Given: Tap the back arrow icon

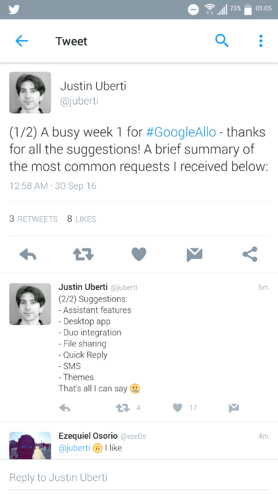Looking at the screenshot, I should (x=22, y=41).
